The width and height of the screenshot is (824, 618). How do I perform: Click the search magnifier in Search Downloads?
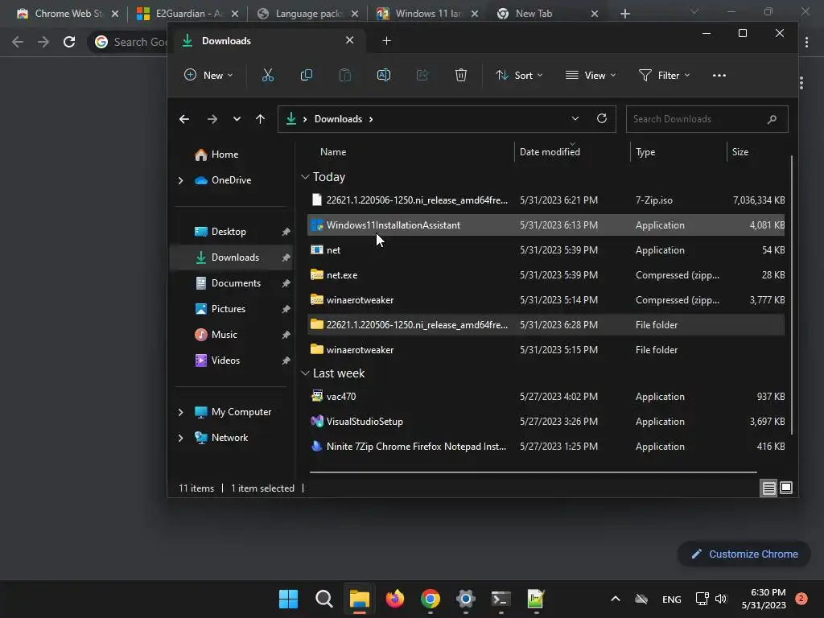click(772, 119)
